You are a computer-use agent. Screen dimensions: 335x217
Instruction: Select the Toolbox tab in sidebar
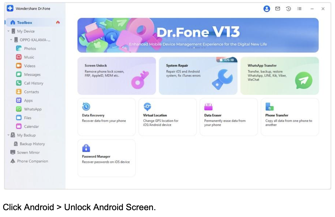[x=24, y=23]
